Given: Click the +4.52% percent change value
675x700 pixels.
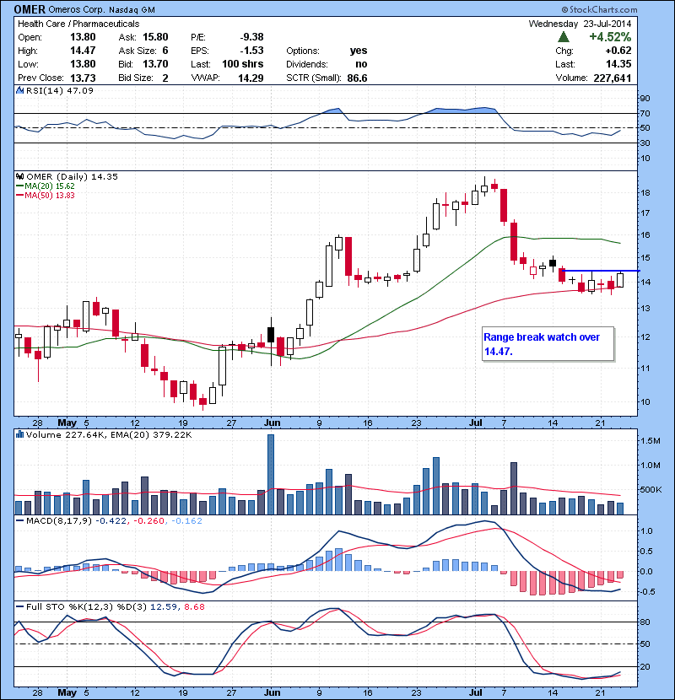Looking at the screenshot, I should [x=610, y=36].
